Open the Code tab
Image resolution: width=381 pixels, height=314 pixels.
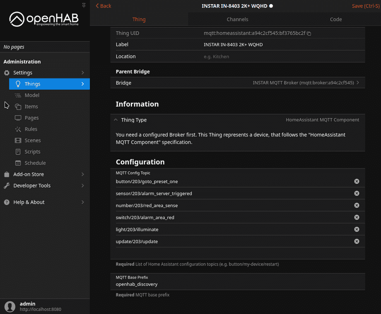336,19
